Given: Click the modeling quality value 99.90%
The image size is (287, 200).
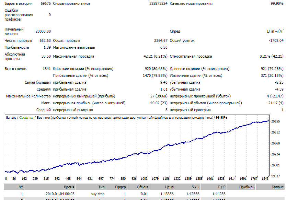Looking at the screenshot, I should (277, 3).
